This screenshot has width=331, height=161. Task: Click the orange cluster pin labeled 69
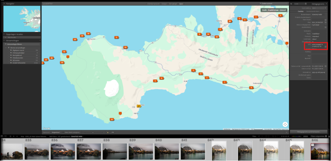click(x=230, y=21)
